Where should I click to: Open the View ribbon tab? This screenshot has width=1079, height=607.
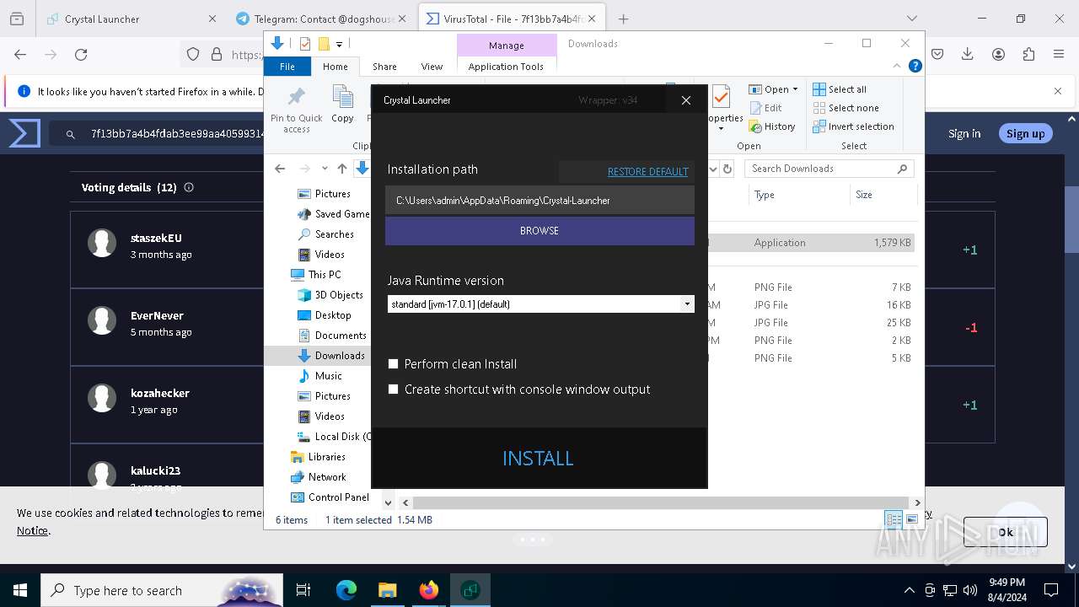click(x=432, y=67)
